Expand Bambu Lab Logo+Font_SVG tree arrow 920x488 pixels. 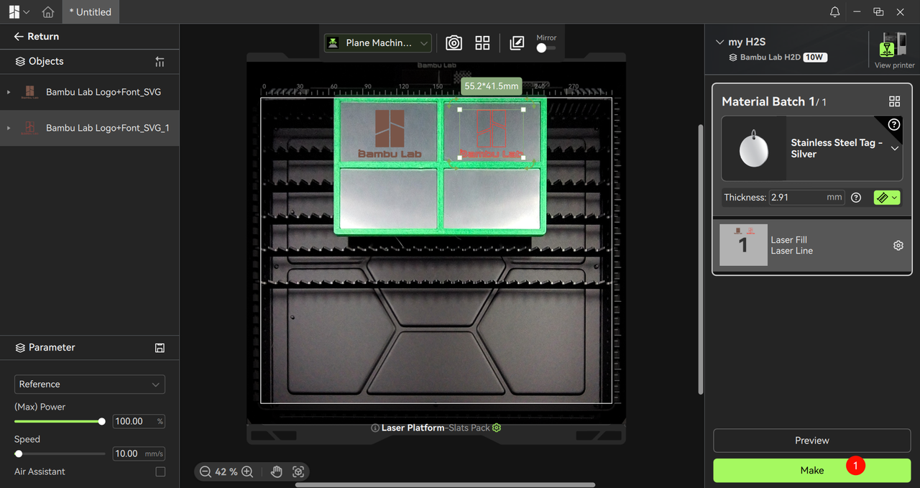[x=9, y=92]
